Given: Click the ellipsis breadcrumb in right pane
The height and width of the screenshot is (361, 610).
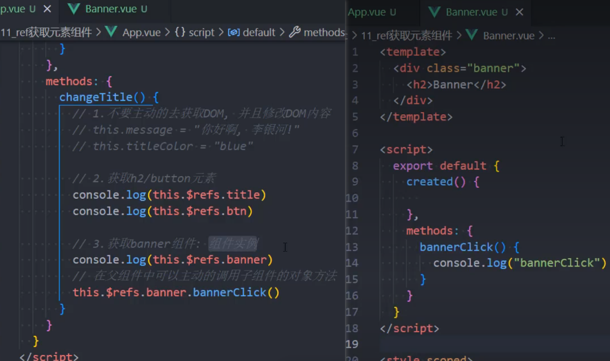Looking at the screenshot, I should (x=551, y=36).
